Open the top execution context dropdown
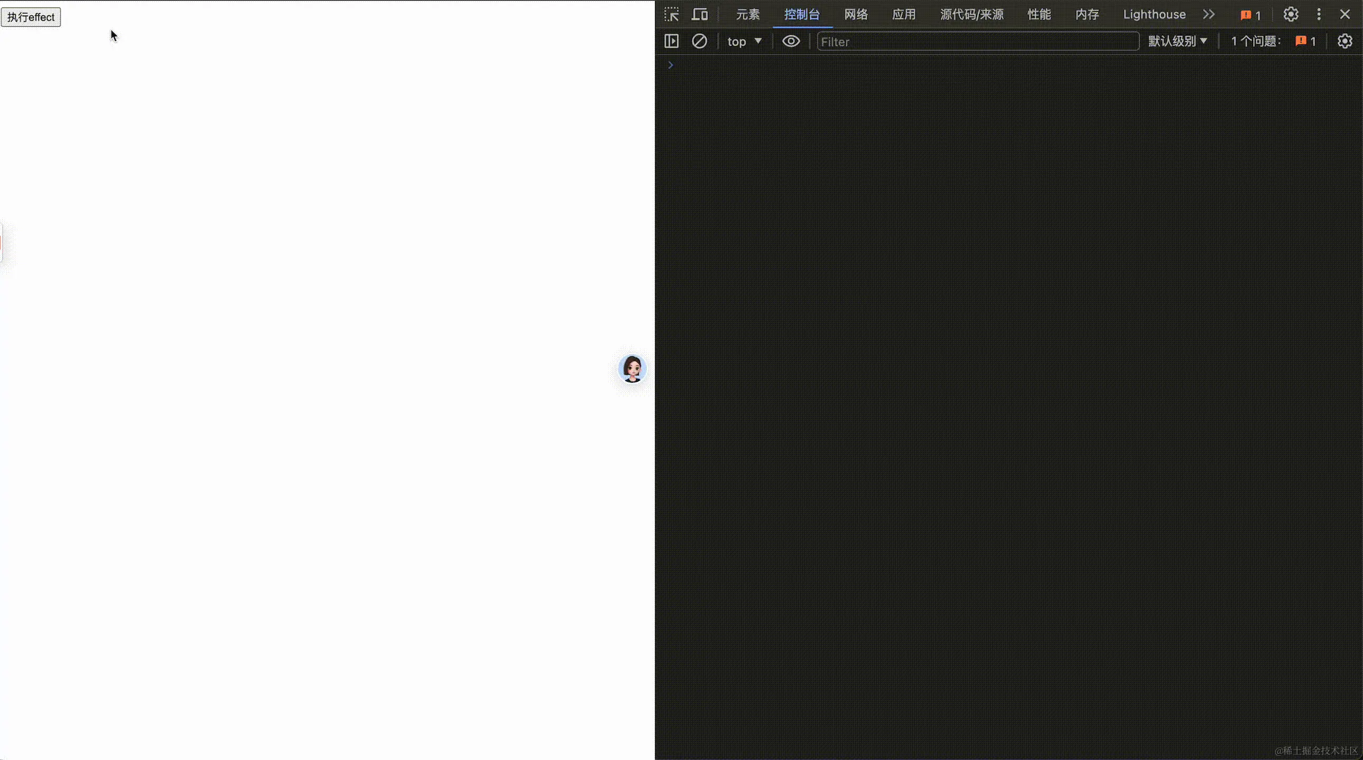 (x=744, y=41)
